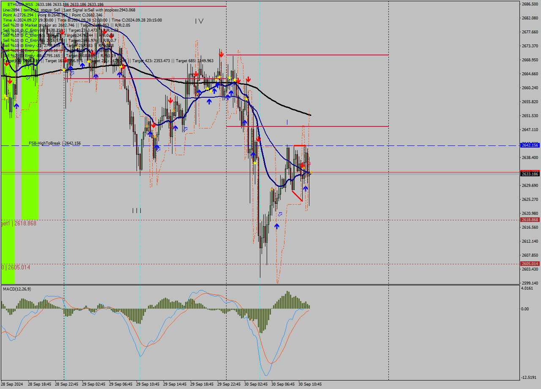
Task: Click the red 2605.014 price tag on axis
Action: (x=530, y=264)
